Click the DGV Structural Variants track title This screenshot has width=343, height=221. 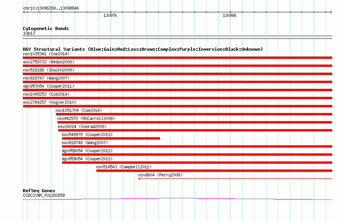coord(143,49)
